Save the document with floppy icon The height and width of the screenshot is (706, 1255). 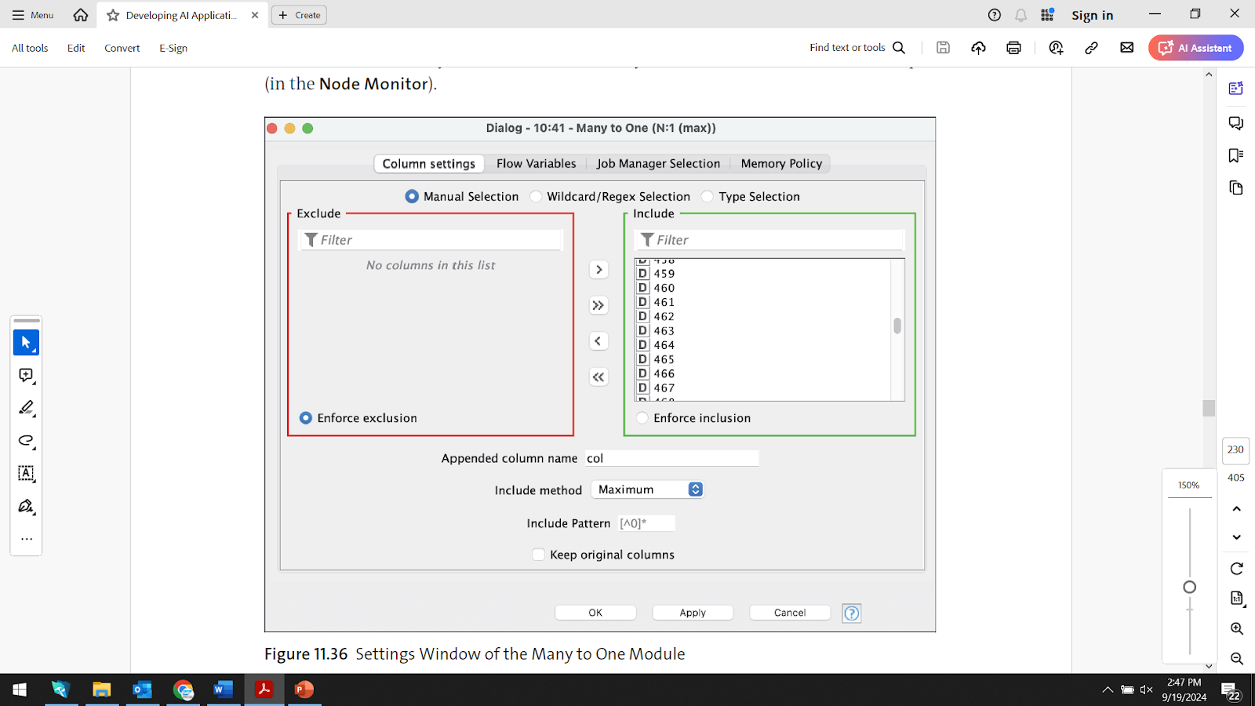[x=943, y=48]
